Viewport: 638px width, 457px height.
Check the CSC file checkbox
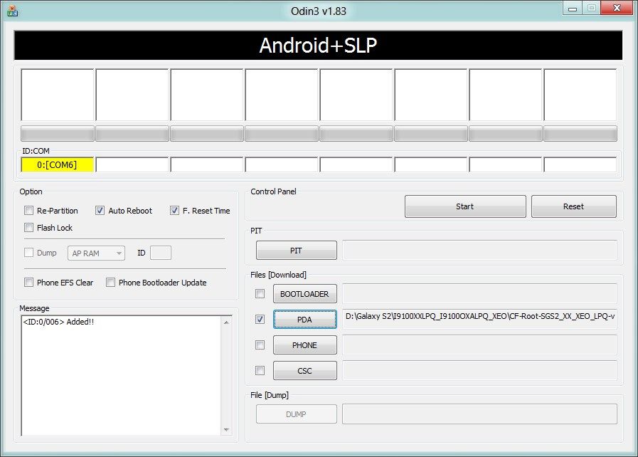click(260, 370)
